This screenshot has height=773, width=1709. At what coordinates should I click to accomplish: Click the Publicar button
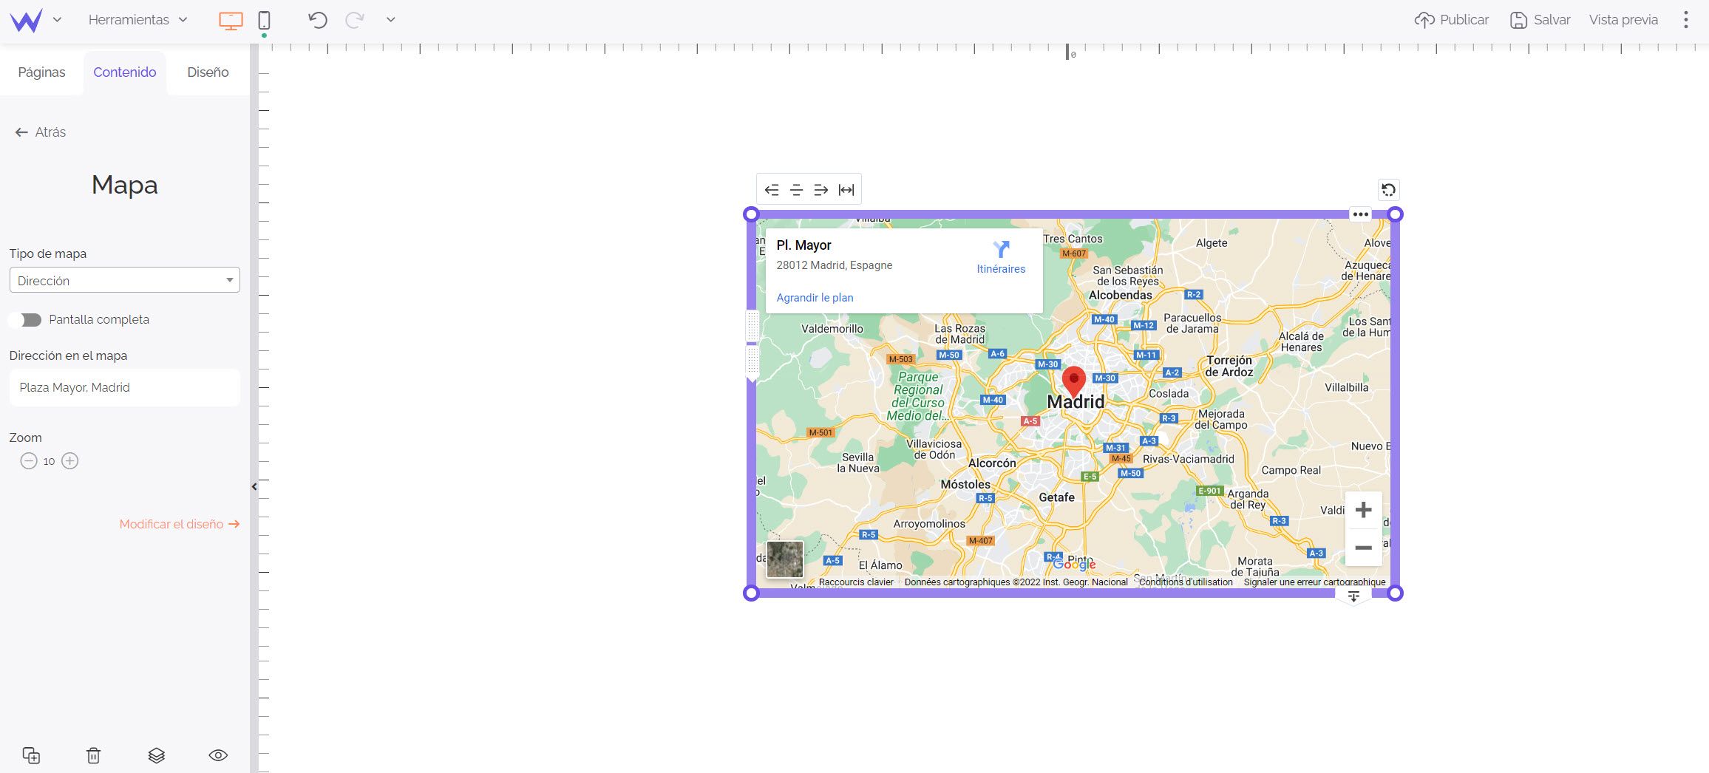point(1452,20)
